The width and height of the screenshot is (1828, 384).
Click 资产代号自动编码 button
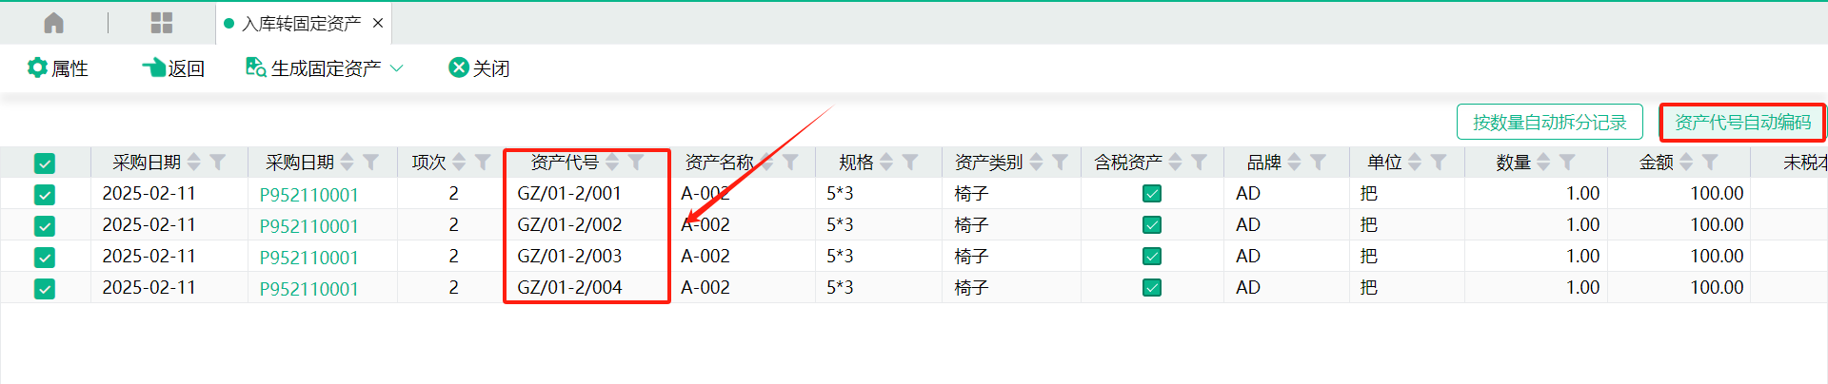click(x=1742, y=123)
